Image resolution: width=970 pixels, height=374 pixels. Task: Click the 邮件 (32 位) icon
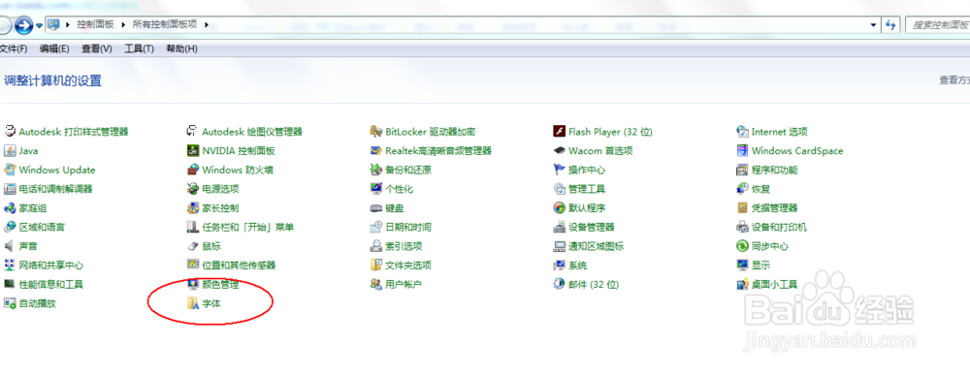pos(559,284)
